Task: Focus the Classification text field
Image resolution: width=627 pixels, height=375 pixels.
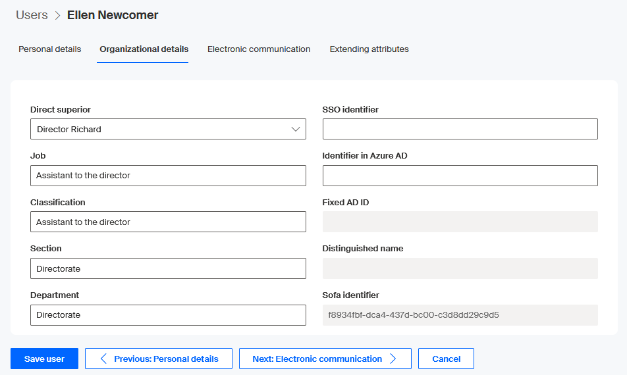Action: click(x=168, y=222)
